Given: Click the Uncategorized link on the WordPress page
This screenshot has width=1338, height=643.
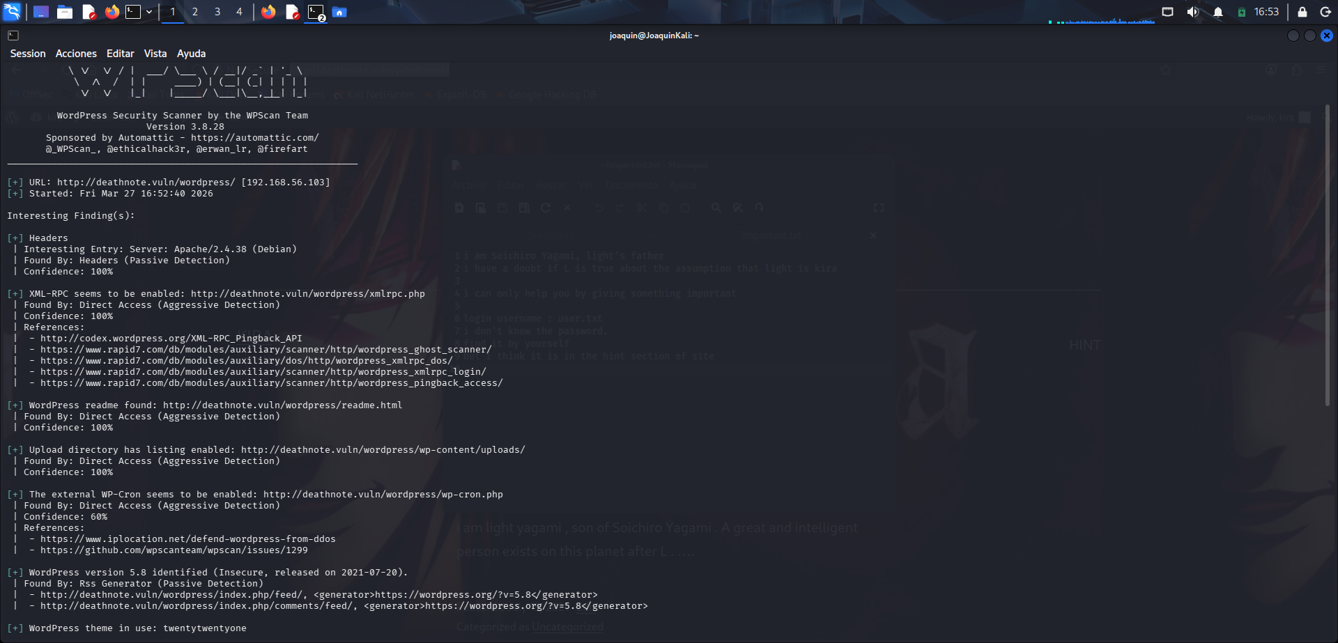Looking at the screenshot, I should click(x=567, y=626).
